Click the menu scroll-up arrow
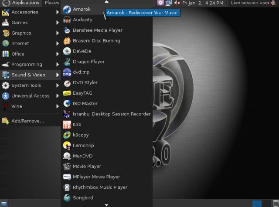Viewport: 279px width, 207px height. pos(106,2)
